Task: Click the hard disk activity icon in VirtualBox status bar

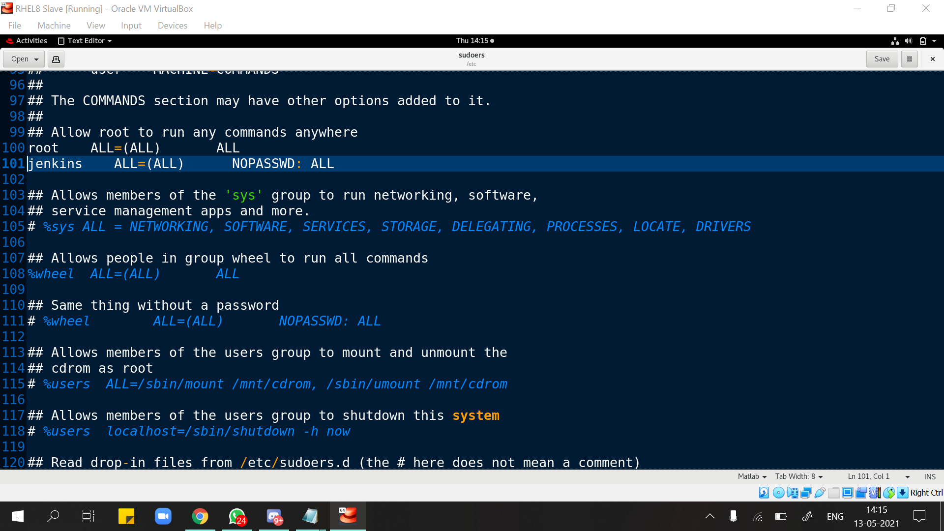Action: 764,493
